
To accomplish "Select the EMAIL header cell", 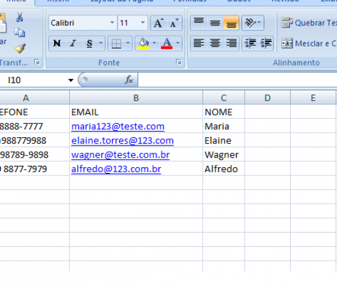I will [x=136, y=112].
